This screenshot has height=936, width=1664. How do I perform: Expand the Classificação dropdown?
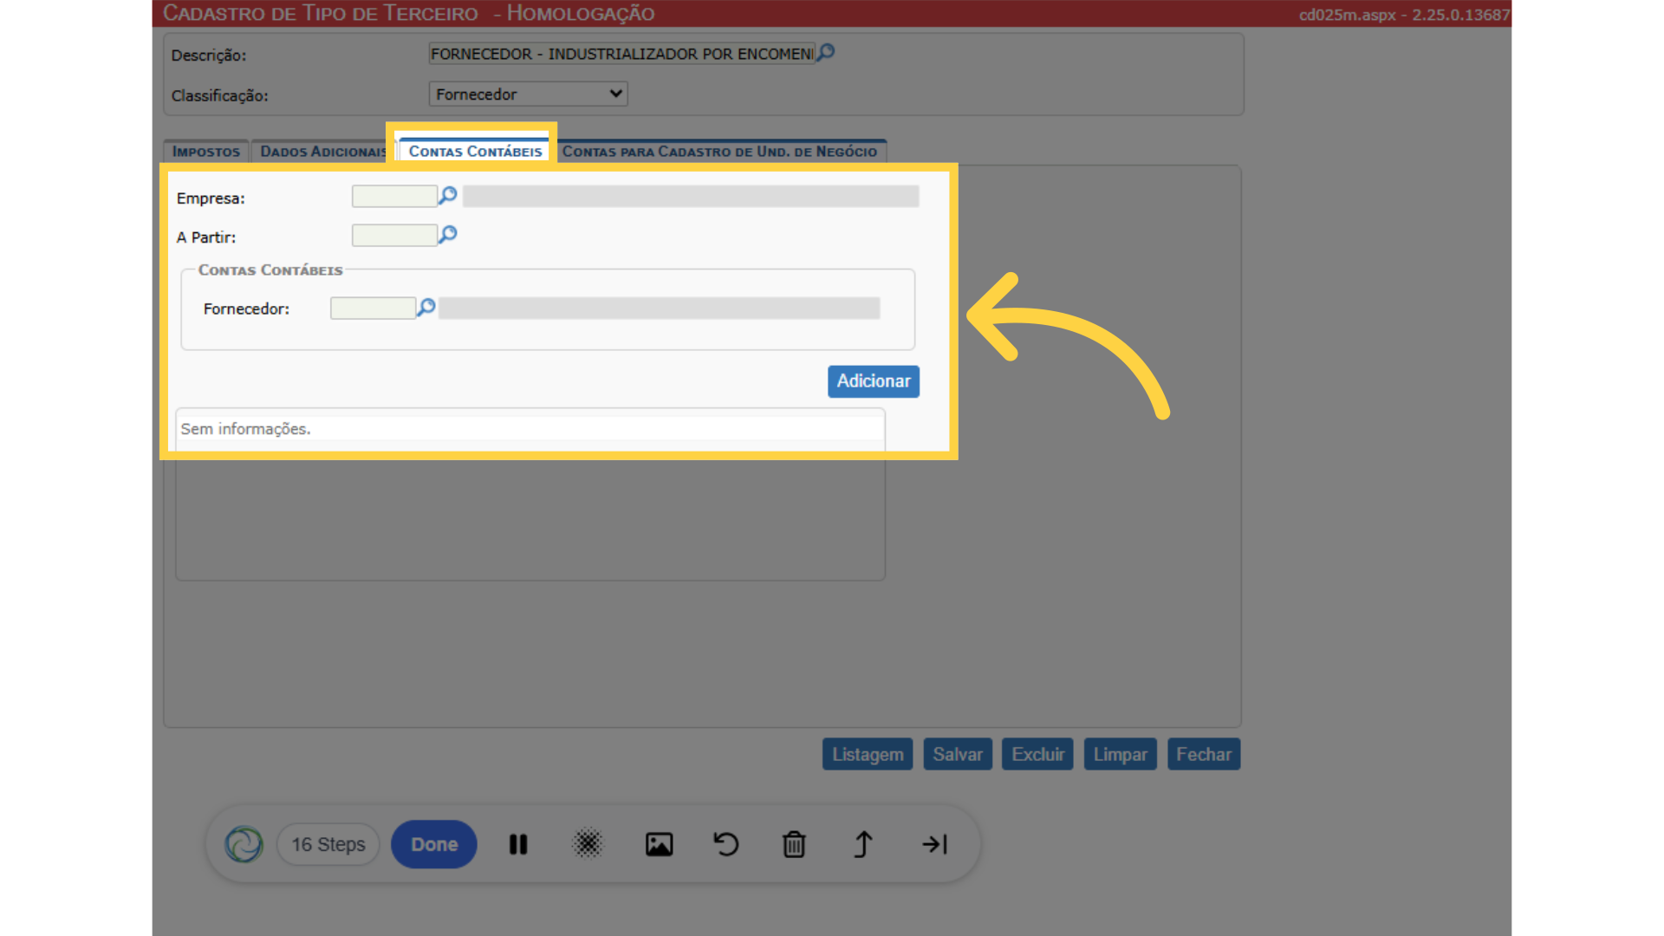(x=528, y=94)
